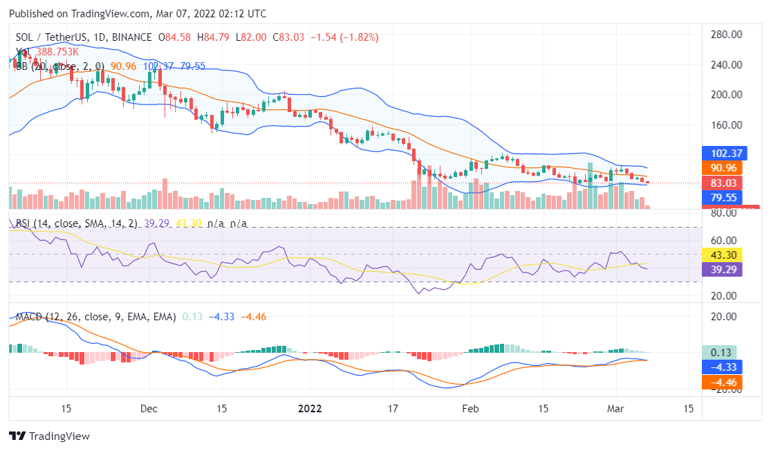Click the blue 79.55 lower band tag
The image size is (771, 451).
(x=721, y=197)
